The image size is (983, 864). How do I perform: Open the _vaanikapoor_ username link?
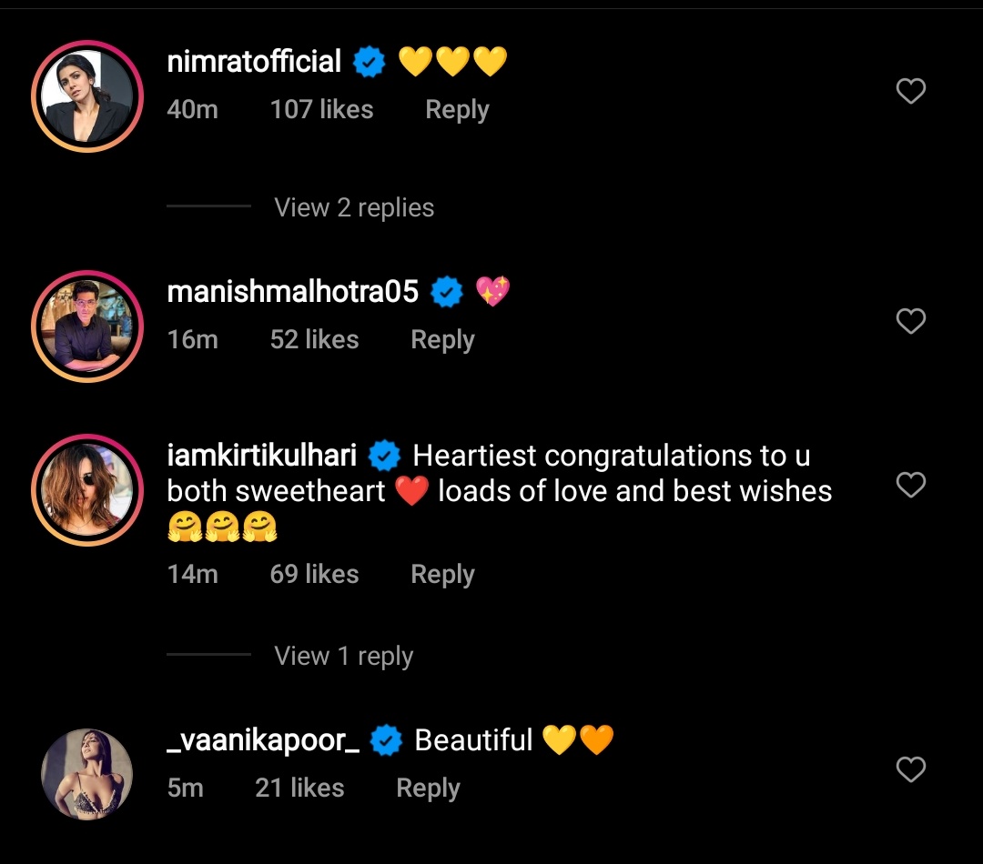coord(264,740)
